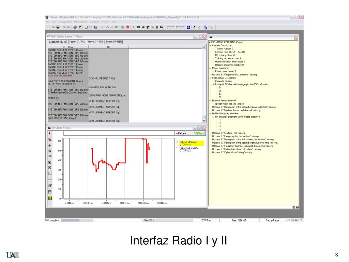Screen dimensions: 349x262
Task: Click the Zoom Out magnifier in chart
Action: click(x=50, y=168)
